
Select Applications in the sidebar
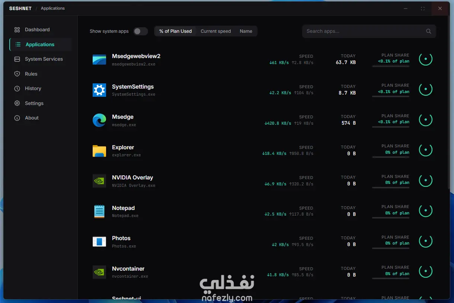(x=41, y=45)
